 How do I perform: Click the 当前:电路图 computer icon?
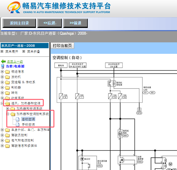click(x=3, y=66)
